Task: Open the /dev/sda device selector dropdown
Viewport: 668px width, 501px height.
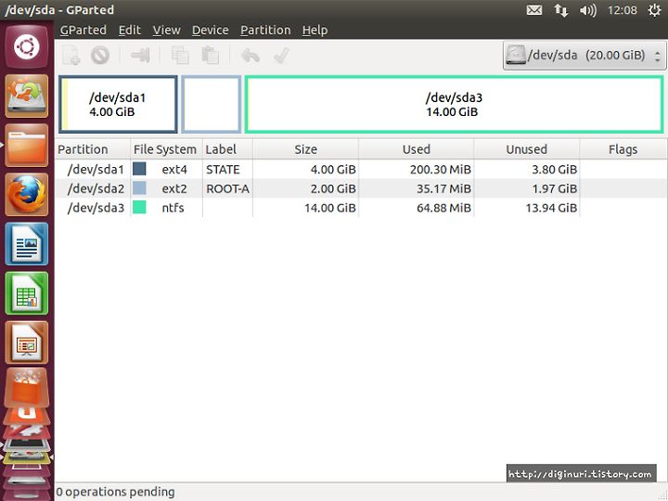Action: point(584,56)
